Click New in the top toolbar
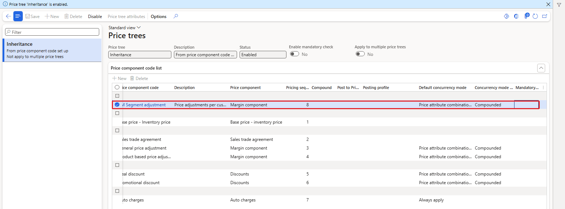 52,17
